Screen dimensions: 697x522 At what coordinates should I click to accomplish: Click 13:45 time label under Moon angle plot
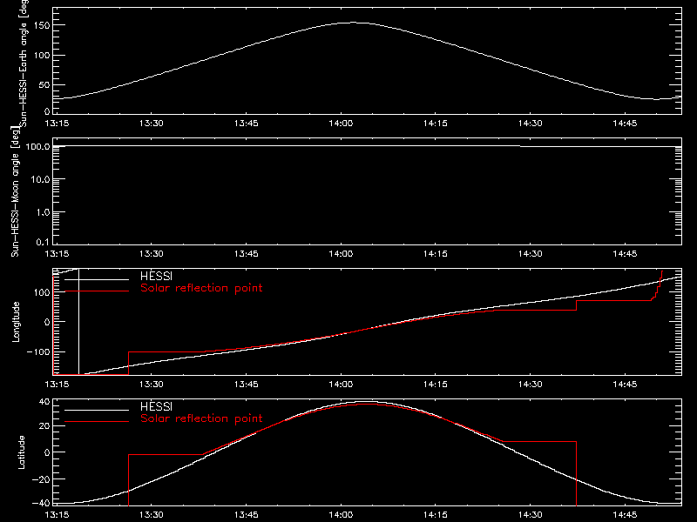(247, 254)
